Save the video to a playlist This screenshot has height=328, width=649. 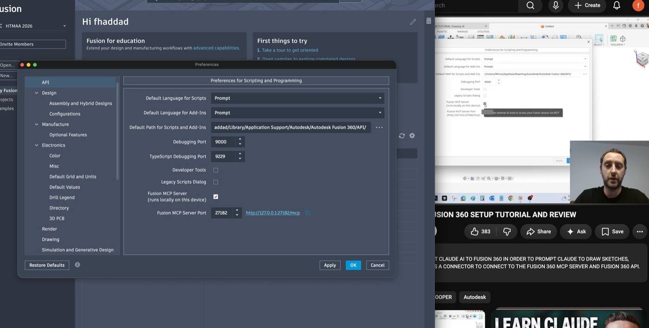pos(612,232)
